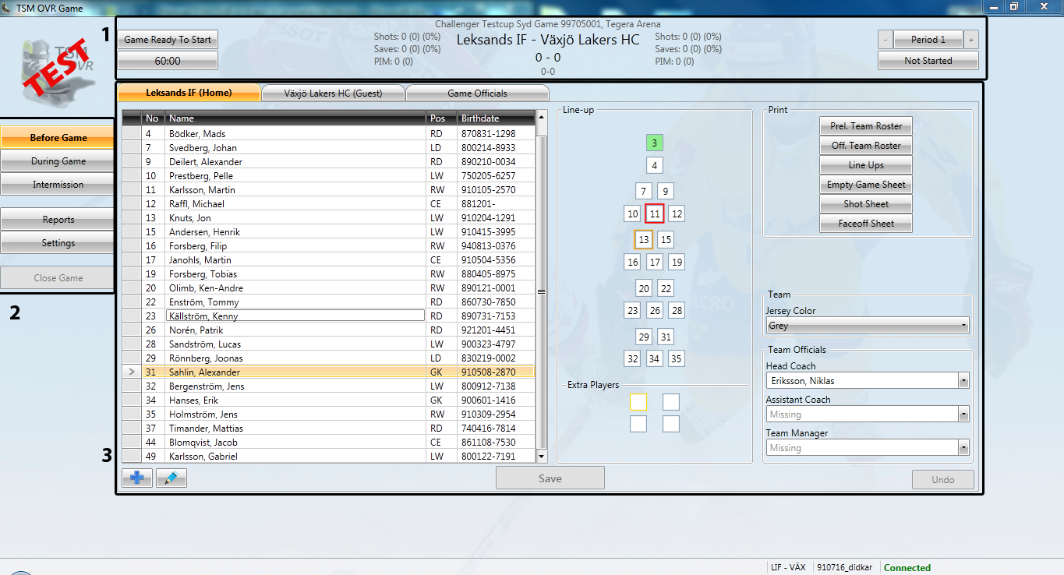Image resolution: width=1064 pixels, height=575 pixels.
Task: Print the Empty Game Sheet
Action: tap(866, 185)
